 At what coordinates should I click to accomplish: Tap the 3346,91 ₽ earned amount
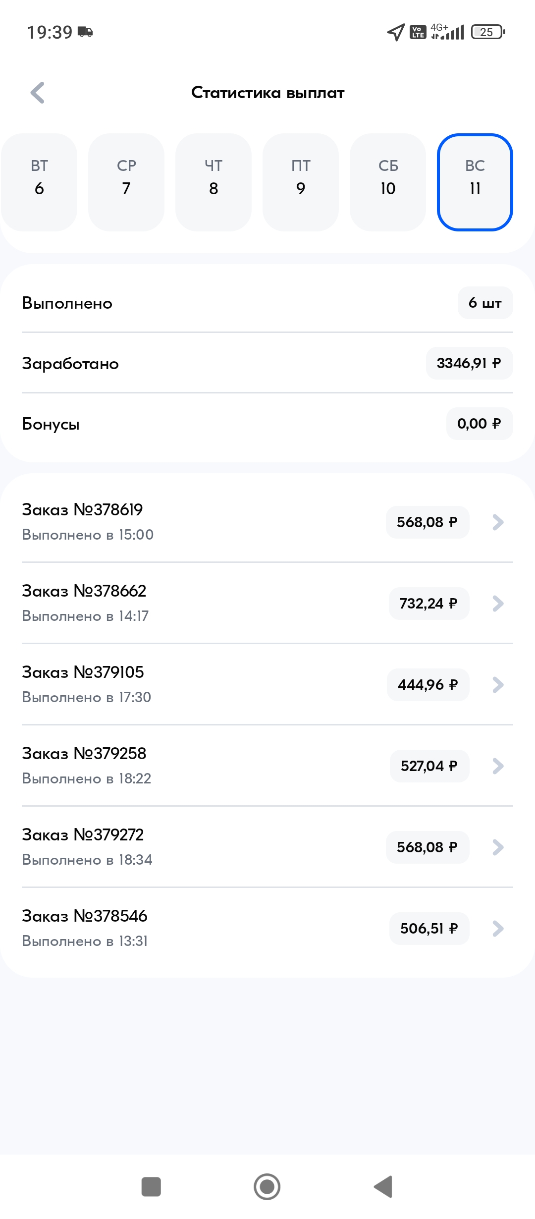coord(469,363)
